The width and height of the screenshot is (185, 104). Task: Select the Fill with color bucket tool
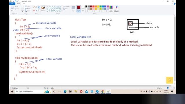(x=36, y=7)
